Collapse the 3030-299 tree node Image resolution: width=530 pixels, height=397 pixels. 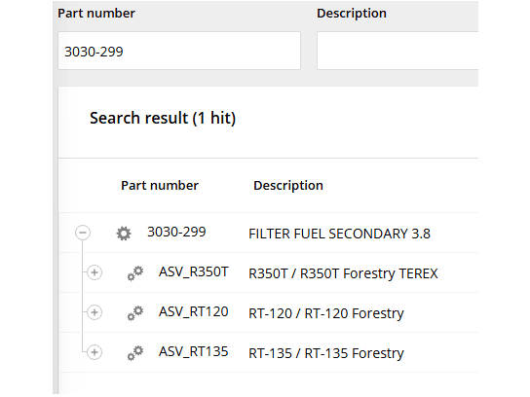point(83,233)
